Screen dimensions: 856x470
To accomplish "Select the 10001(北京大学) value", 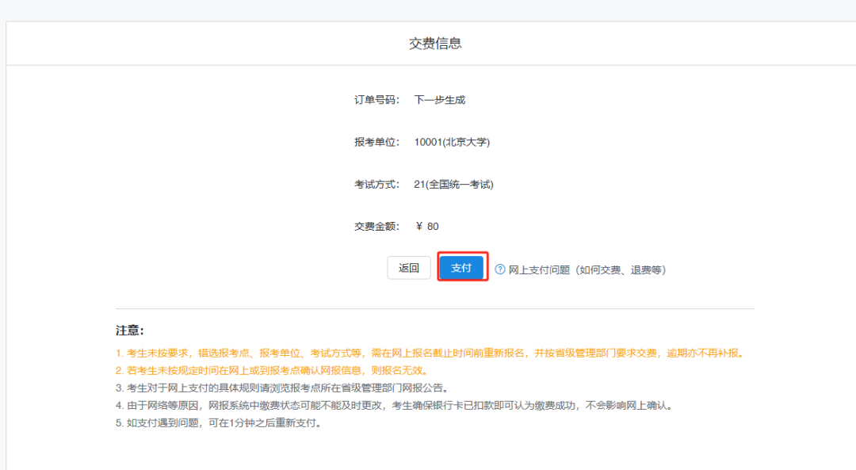I will [x=452, y=142].
